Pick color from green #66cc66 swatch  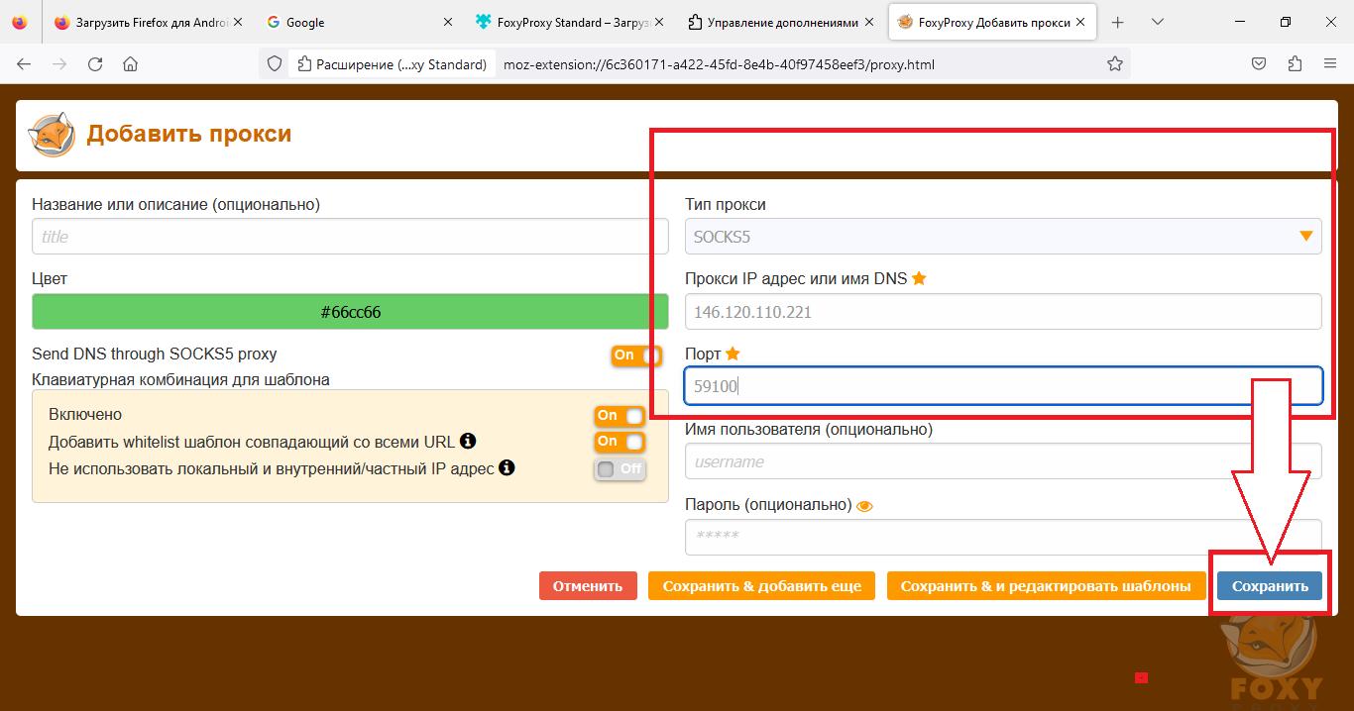[351, 312]
